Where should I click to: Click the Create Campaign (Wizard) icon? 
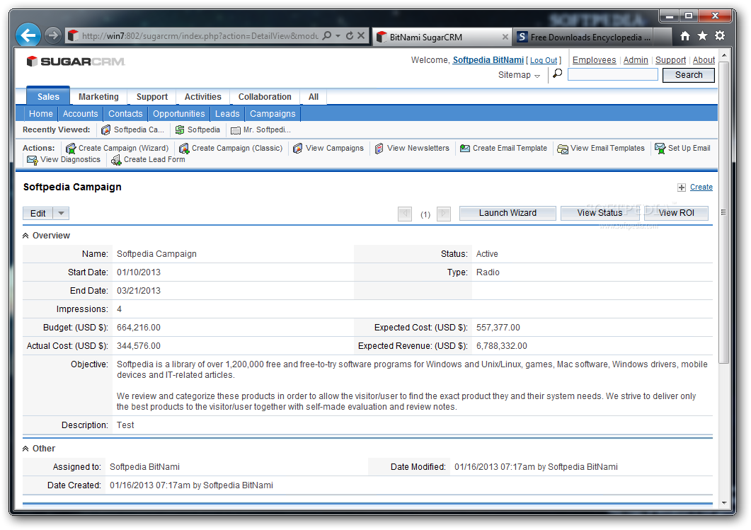pos(71,149)
